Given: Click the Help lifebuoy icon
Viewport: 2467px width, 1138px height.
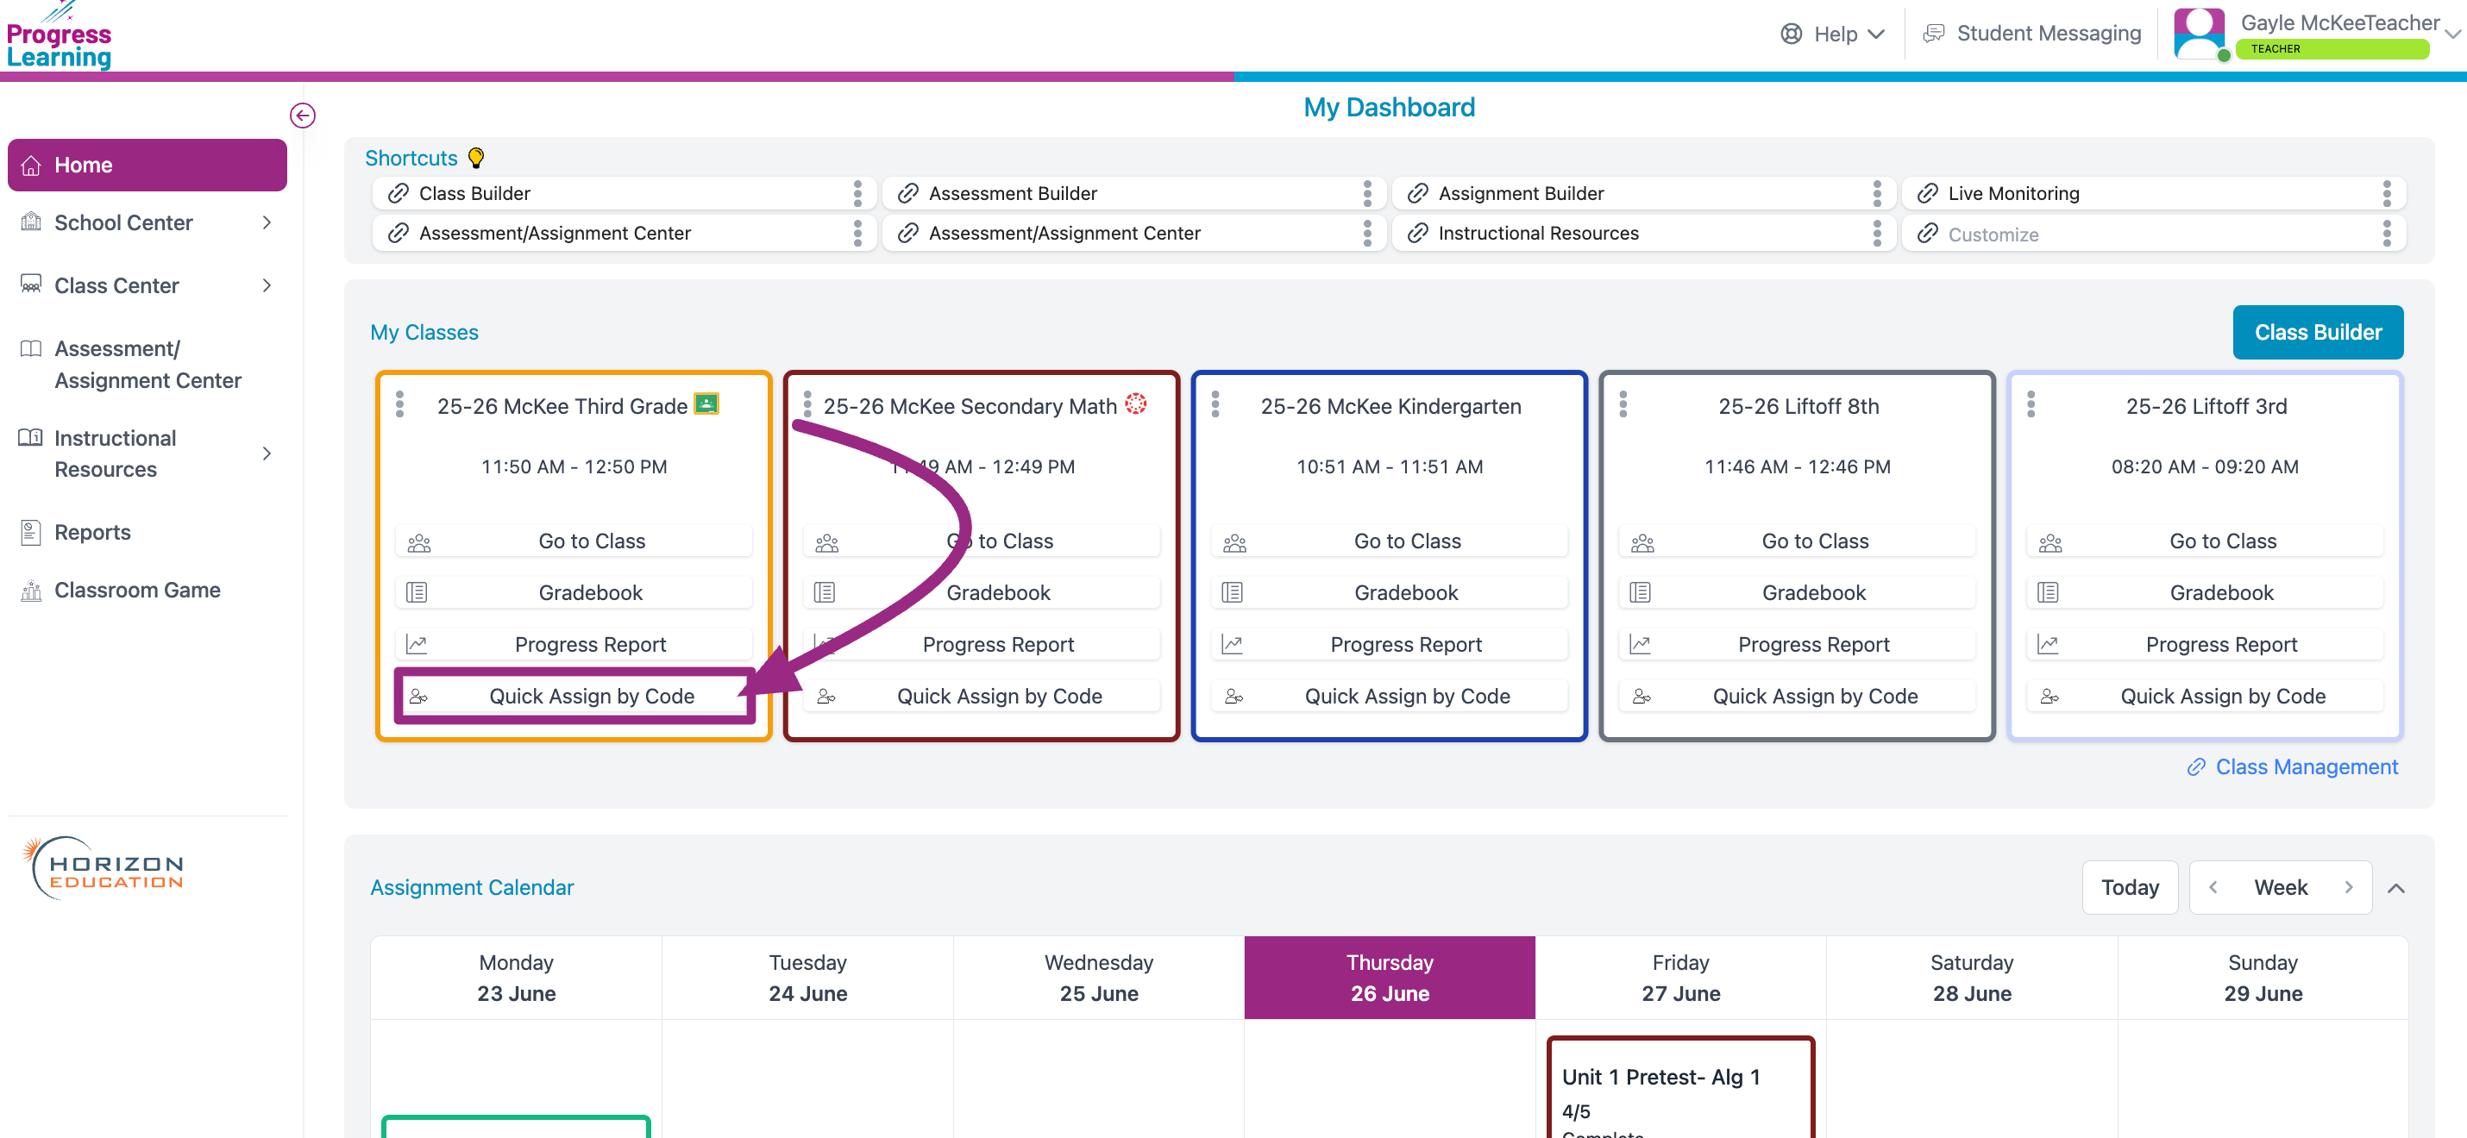Looking at the screenshot, I should click(1791, 34).
